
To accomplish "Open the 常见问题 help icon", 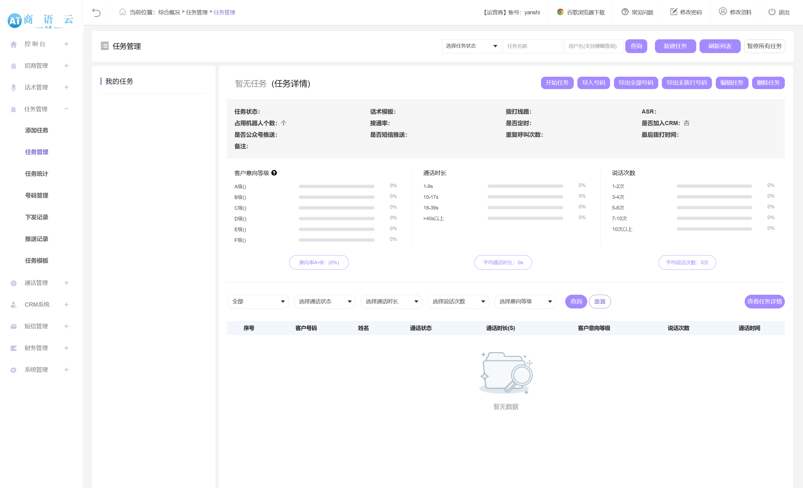I will point(625,12).
